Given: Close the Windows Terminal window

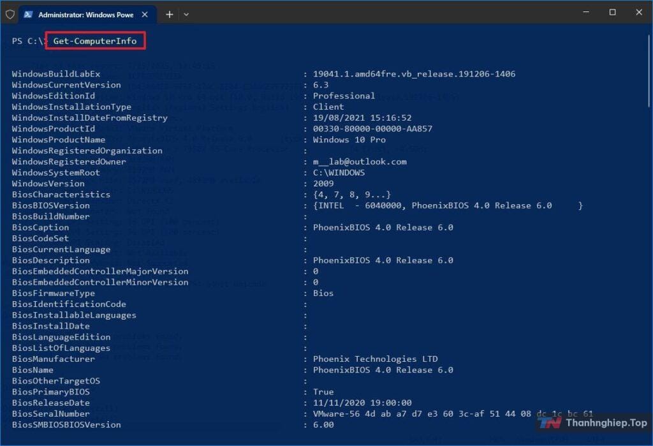Looking at the screenshot, I should pos(639,13).
